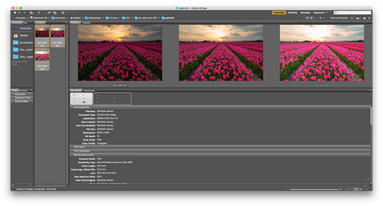This screenshot has height=206, width=383.
Task: Switch to view content as details
Action: click(360, 189)
